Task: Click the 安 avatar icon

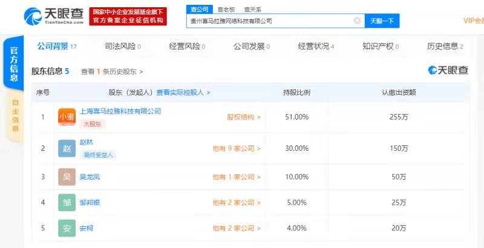Action: pos(67,228)
